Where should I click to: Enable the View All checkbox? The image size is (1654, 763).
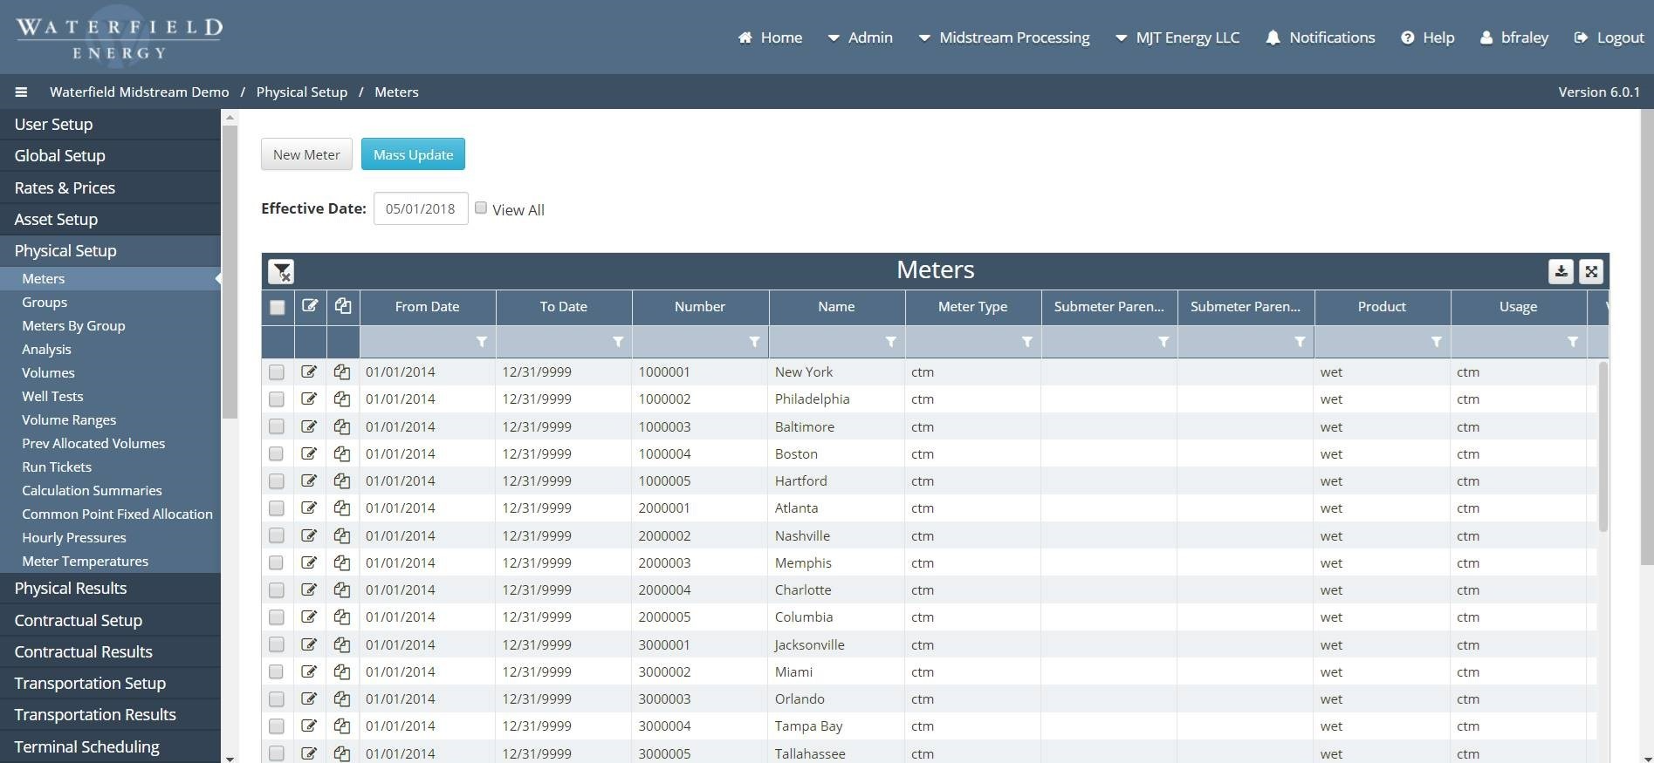(481, 208)
